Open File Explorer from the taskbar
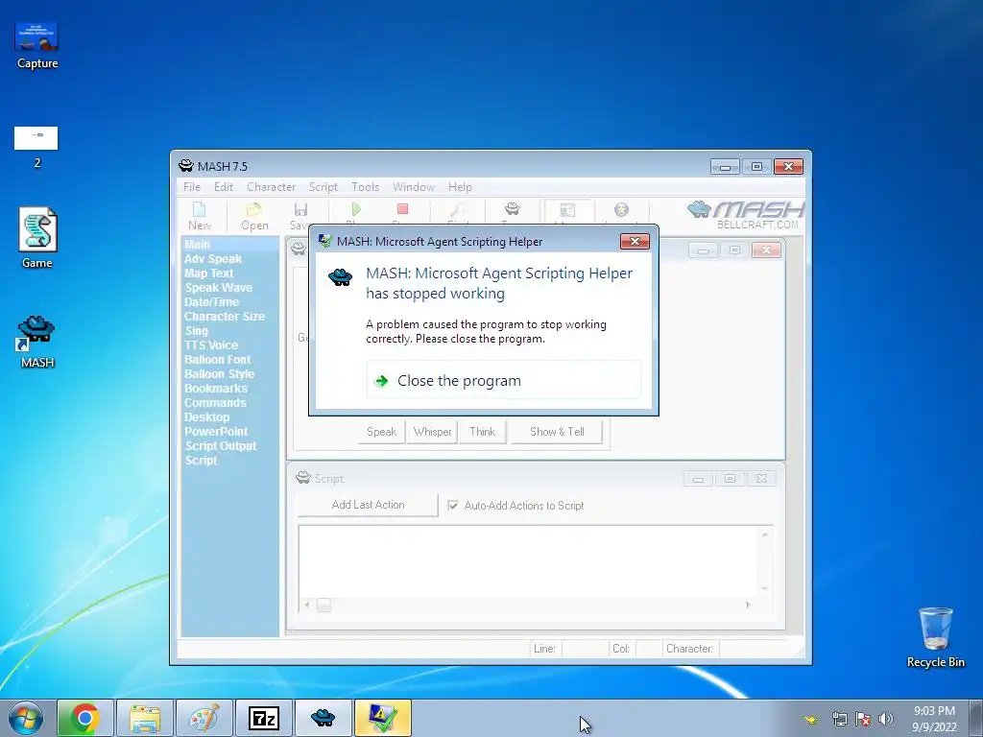This screenshot has width=983, height=737. [144, 718]
